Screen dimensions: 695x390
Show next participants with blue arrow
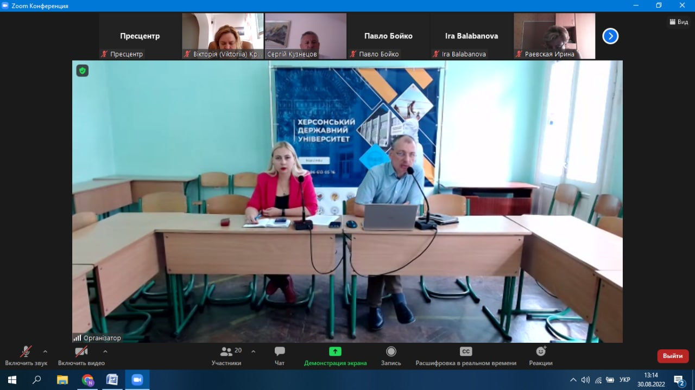point(610,36)
